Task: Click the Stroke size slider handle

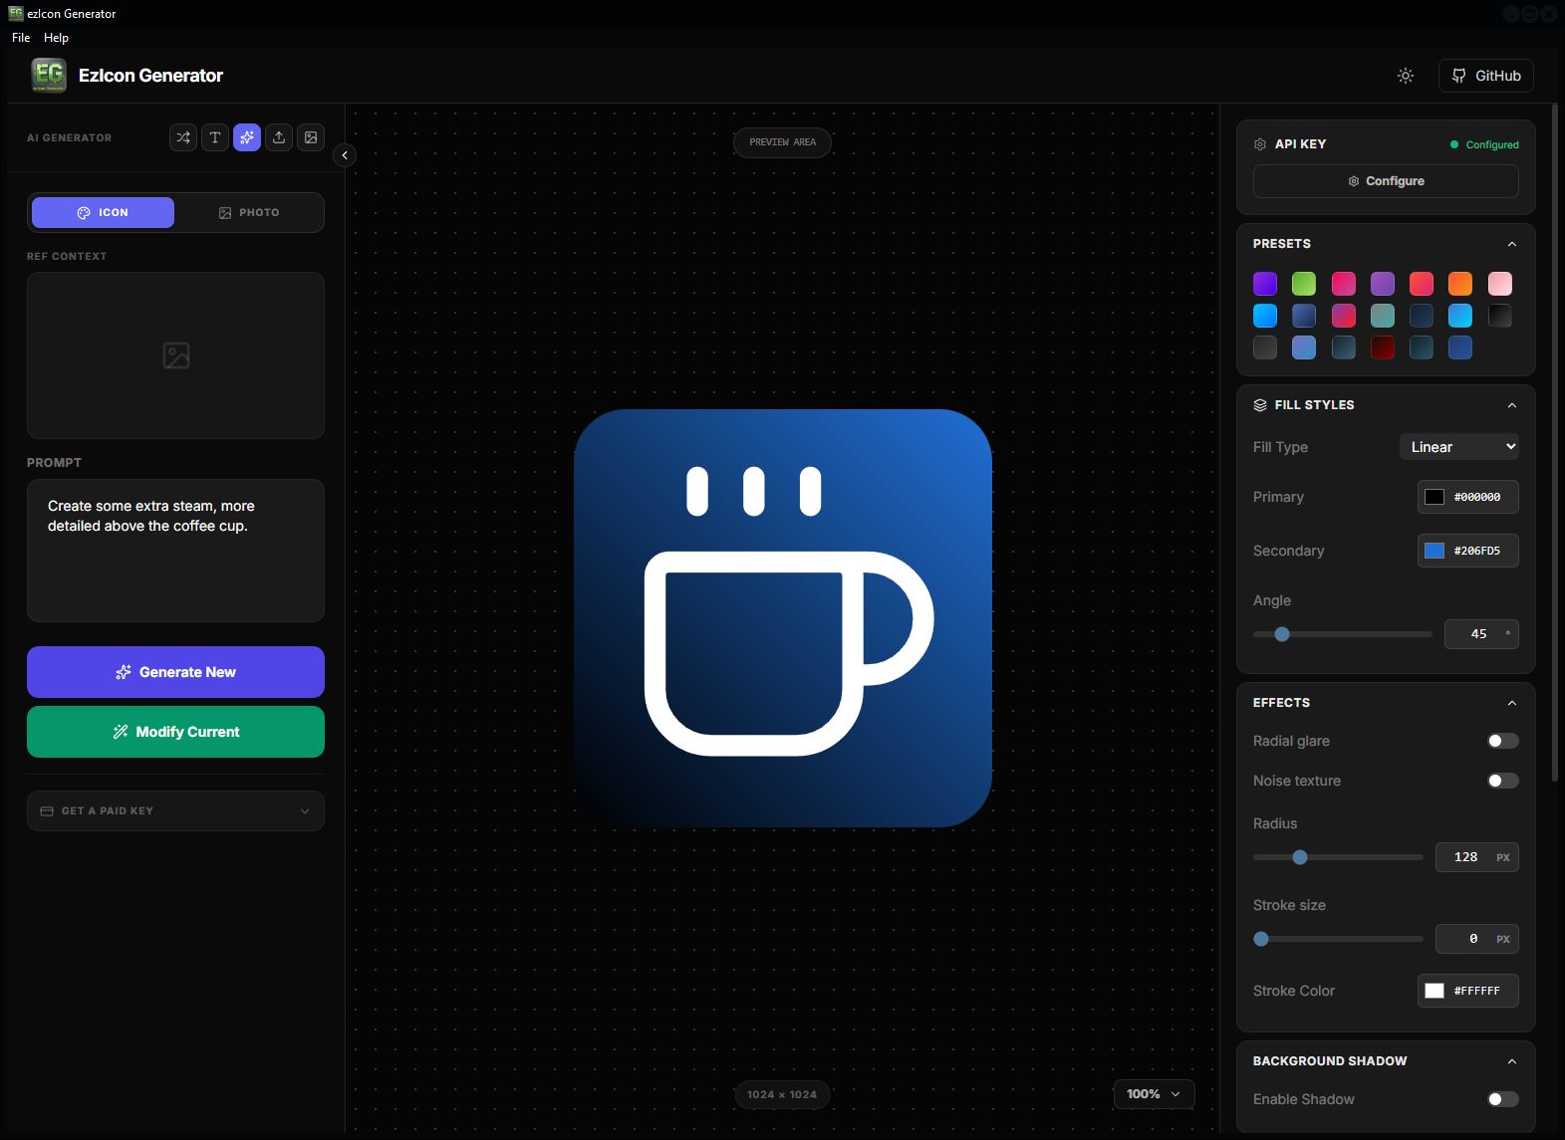Action: coord(1261,939)
